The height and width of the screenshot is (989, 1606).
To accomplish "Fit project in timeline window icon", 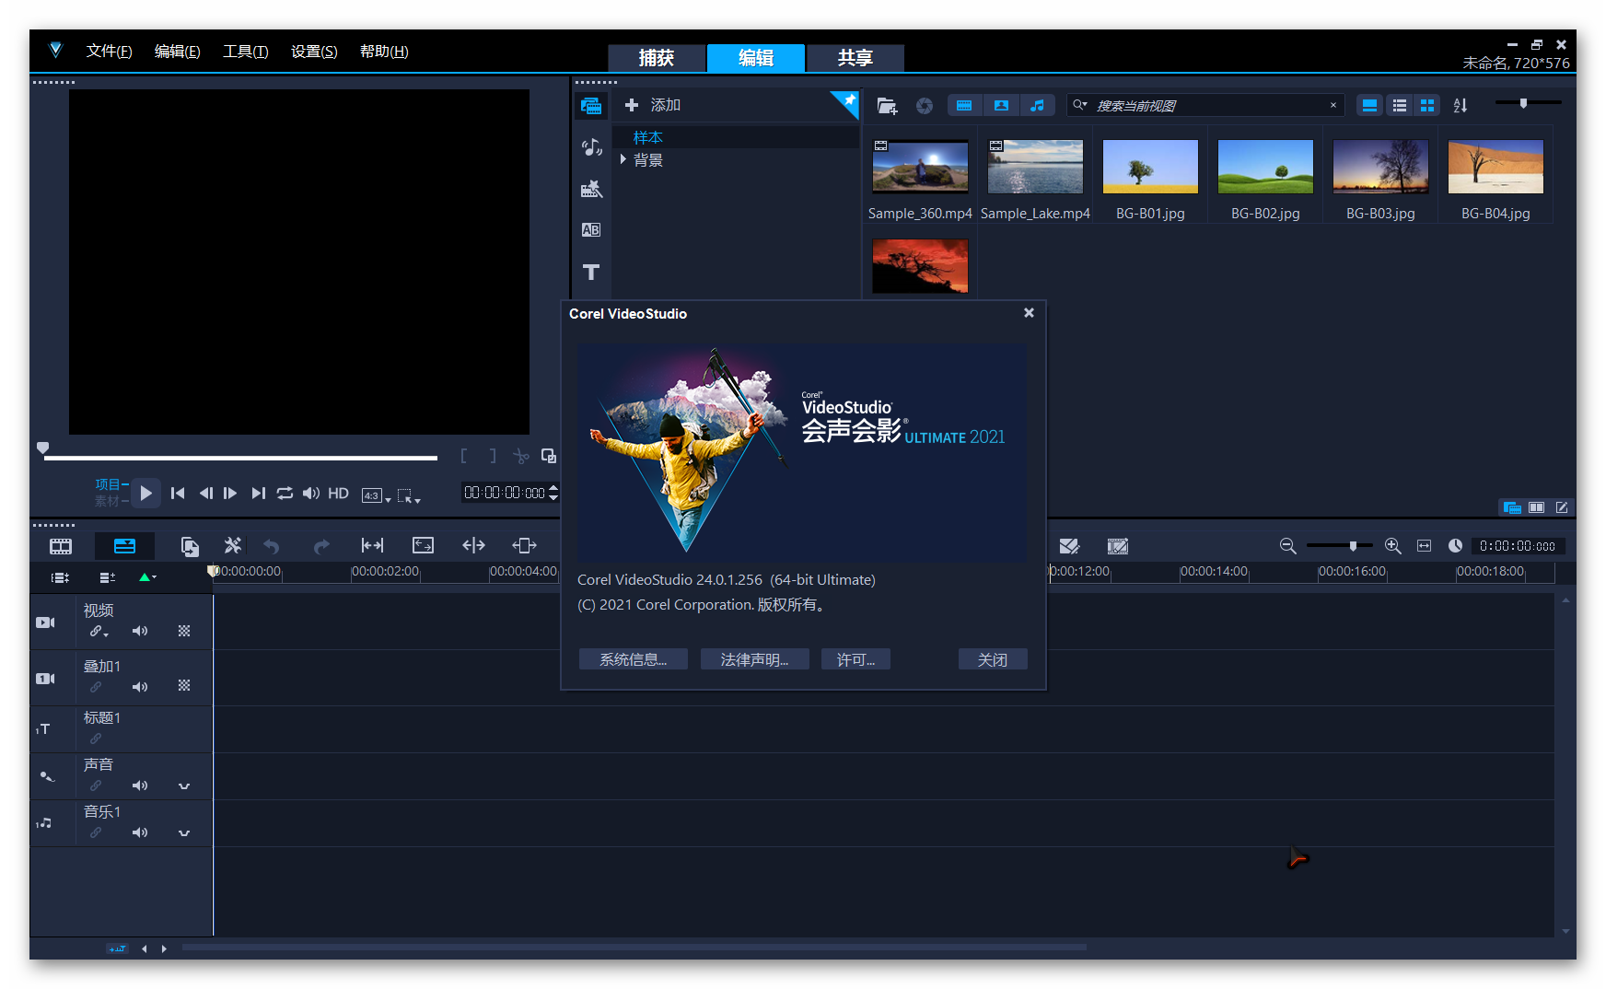I will (1424, 546).
